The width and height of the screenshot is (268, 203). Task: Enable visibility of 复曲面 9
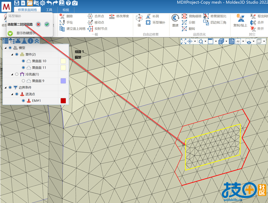23,81
